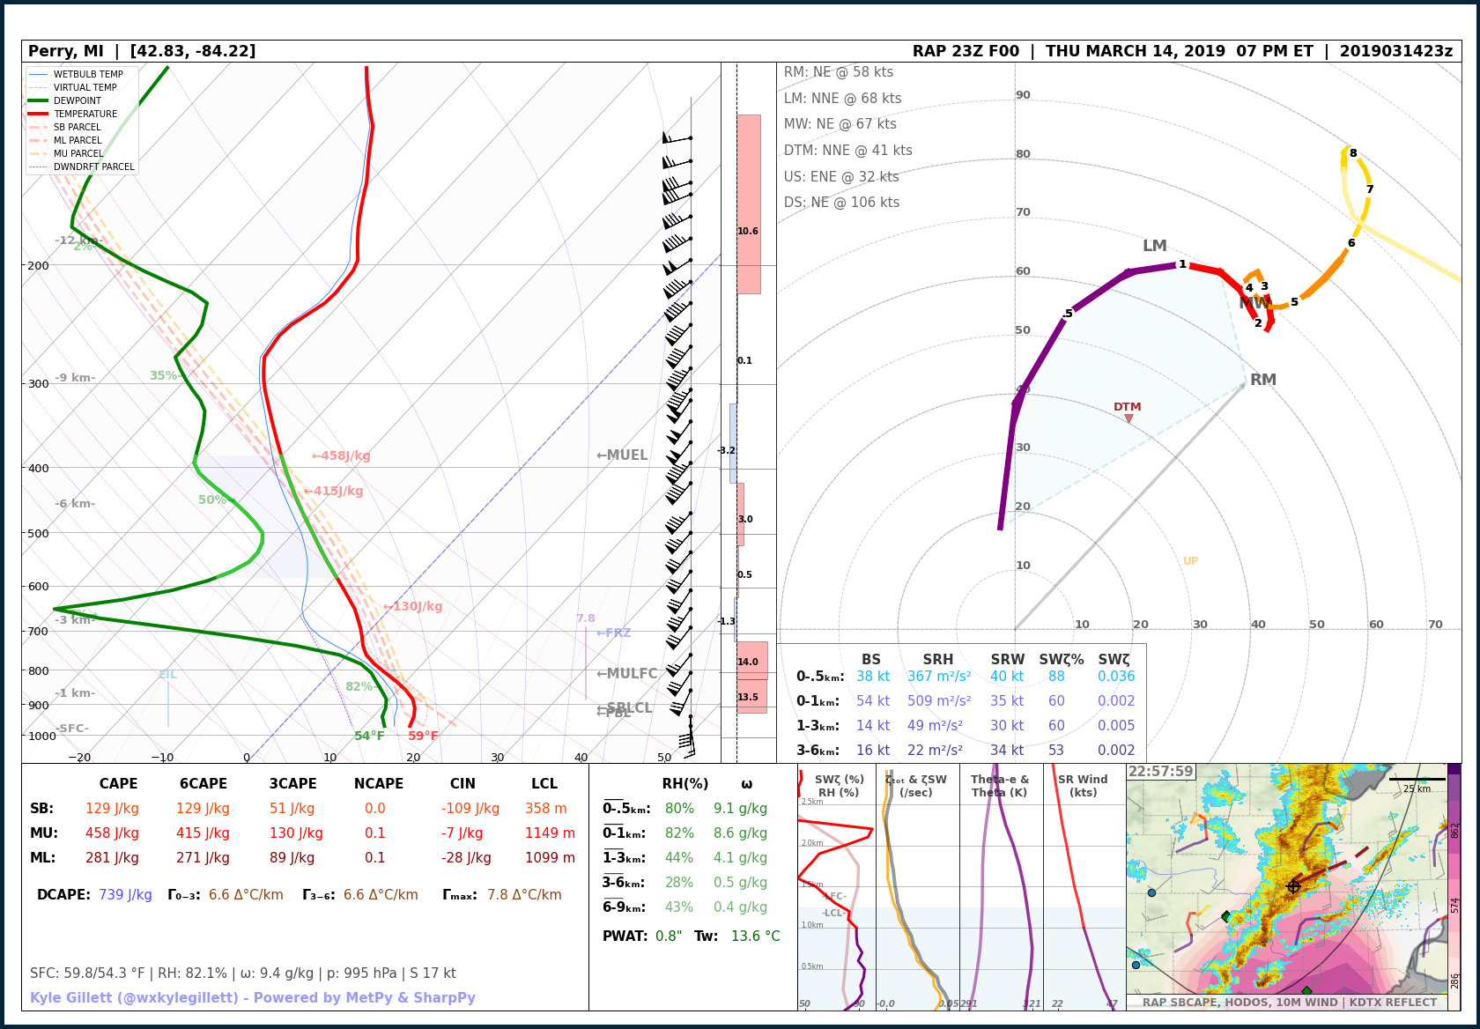Click the DTM triangle marker on hodograph

click(1128, 418)
